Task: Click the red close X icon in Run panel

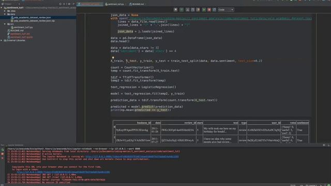Action: pyautogui.click(x=2, y=158)
